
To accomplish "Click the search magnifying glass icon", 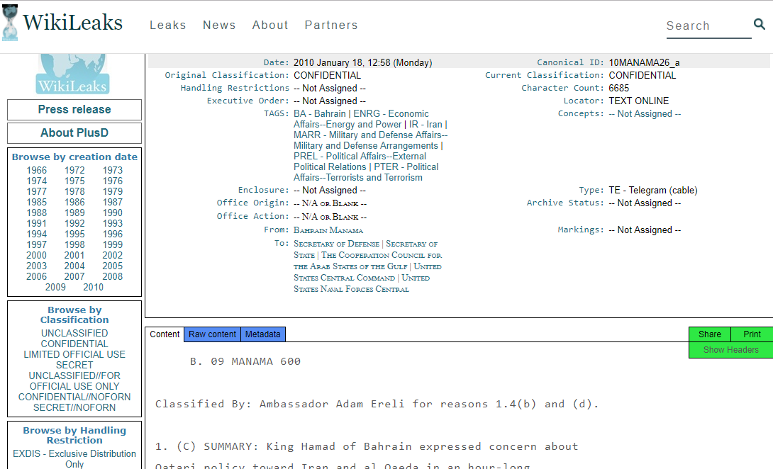I will pos(760,24).
